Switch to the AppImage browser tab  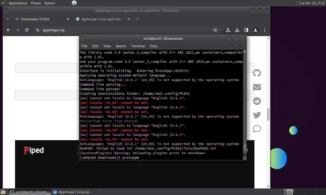[x=103, y=19]
